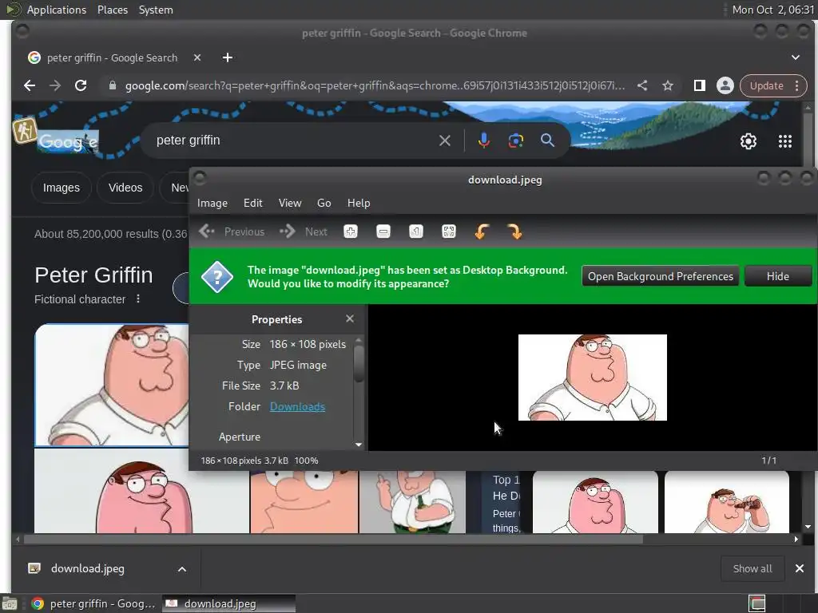Click Show all downloads
The image size is (818, 613).
(752, 568)
